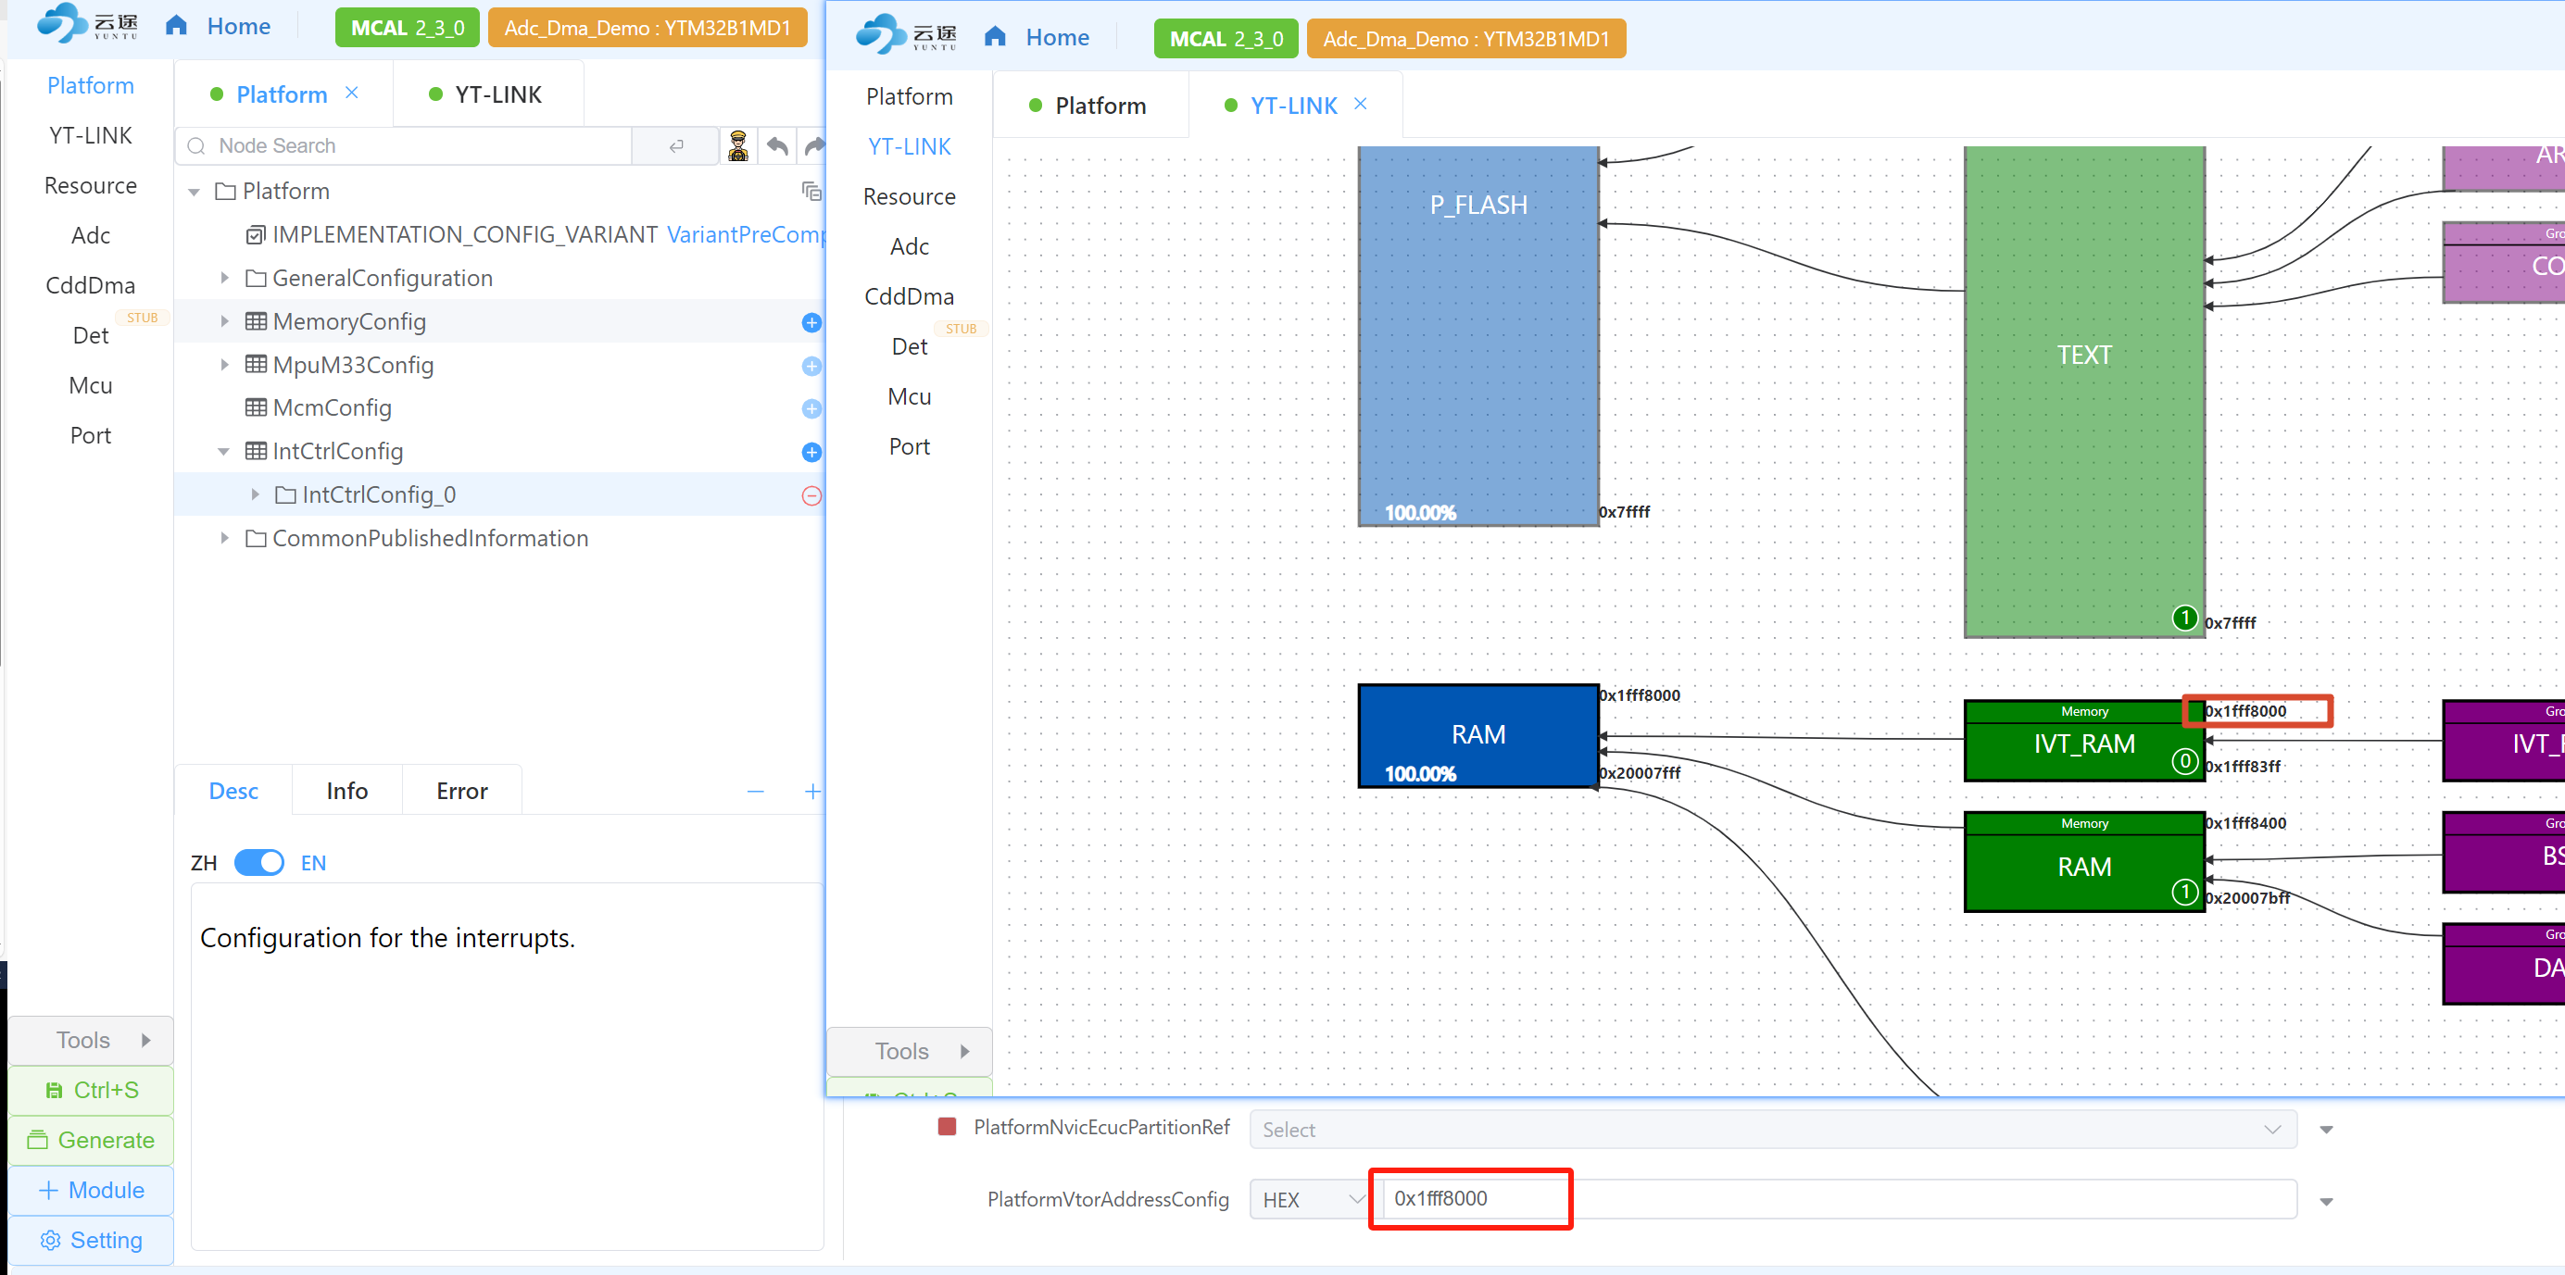Click the driver assistant icon beside Node Search
This screenshot has height=1275, width=2565.
point(738,146)
